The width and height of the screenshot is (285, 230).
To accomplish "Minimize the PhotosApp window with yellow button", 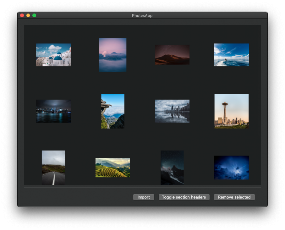I will point(28,15).
